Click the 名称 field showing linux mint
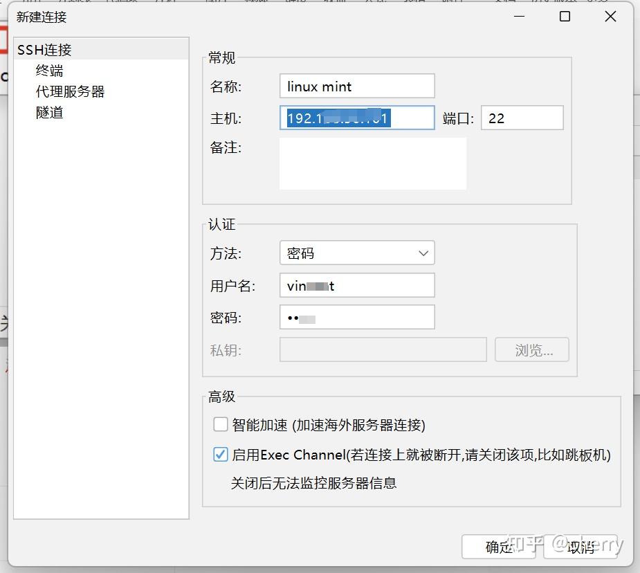This screenshot has width=640, height=573. tap(356, 86)
